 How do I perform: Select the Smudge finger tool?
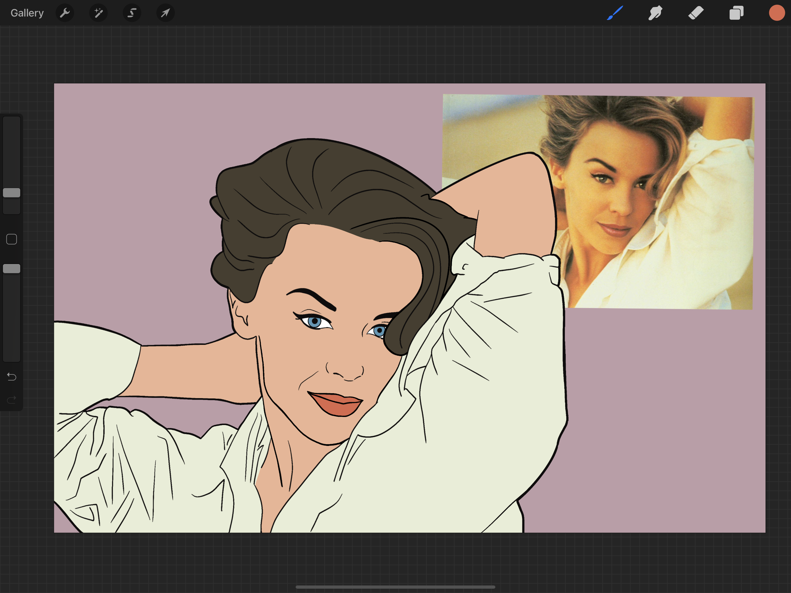click(x=655, y=13)
